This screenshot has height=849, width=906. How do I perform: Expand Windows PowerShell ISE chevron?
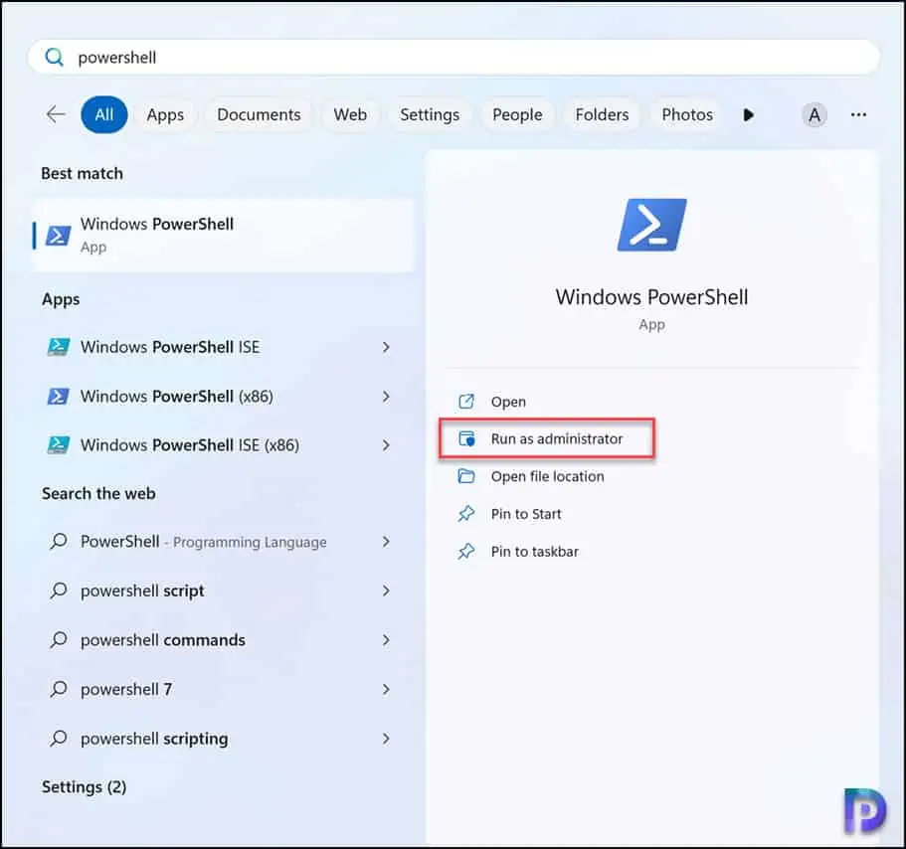[x=386, y=347]
